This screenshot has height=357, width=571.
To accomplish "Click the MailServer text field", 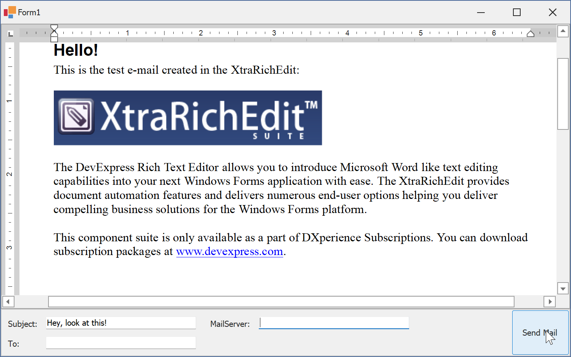I will [334, 323].
